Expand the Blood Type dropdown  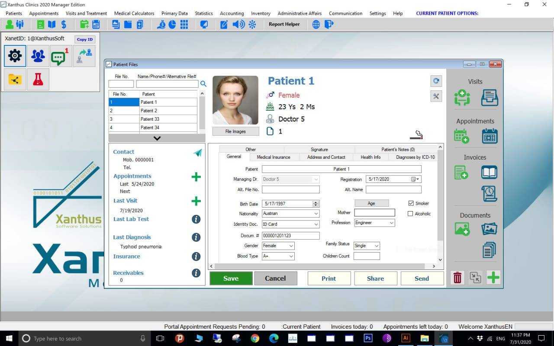coord(291,256)
